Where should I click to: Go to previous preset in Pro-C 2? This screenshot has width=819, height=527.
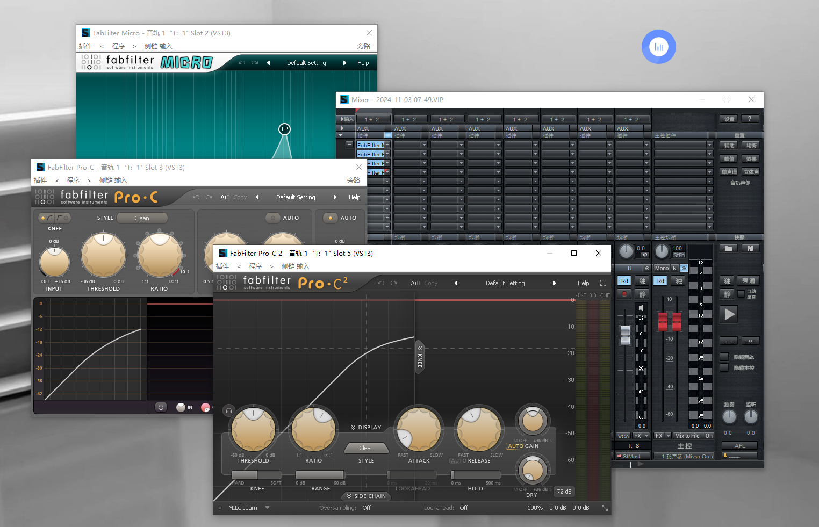[x=456, y=283]
